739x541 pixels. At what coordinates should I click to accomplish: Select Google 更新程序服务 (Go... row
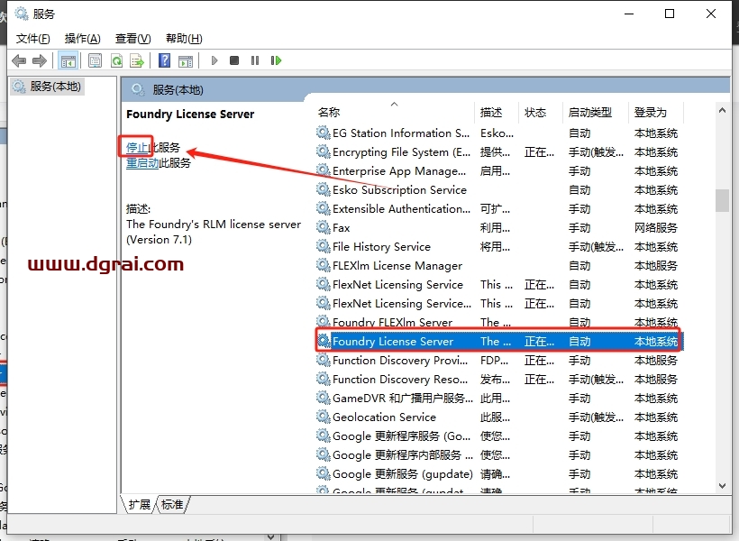click(497, 436)
